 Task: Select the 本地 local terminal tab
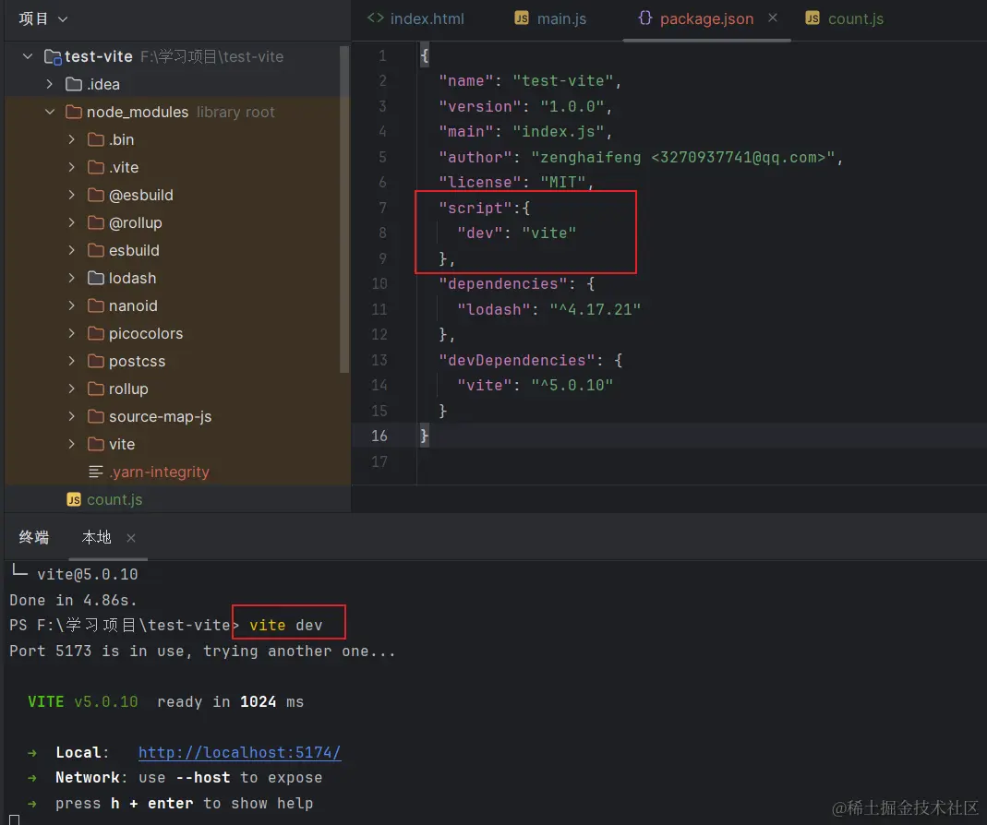(96, 537)
